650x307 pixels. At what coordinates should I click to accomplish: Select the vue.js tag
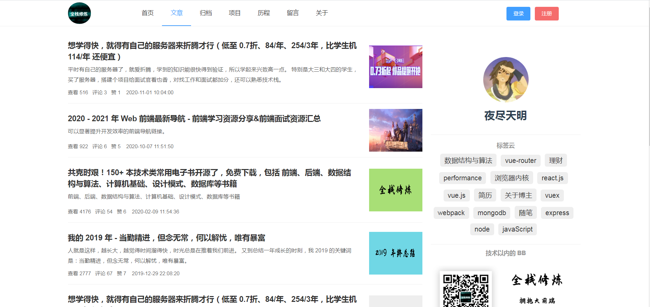click(x=457, y=195)
